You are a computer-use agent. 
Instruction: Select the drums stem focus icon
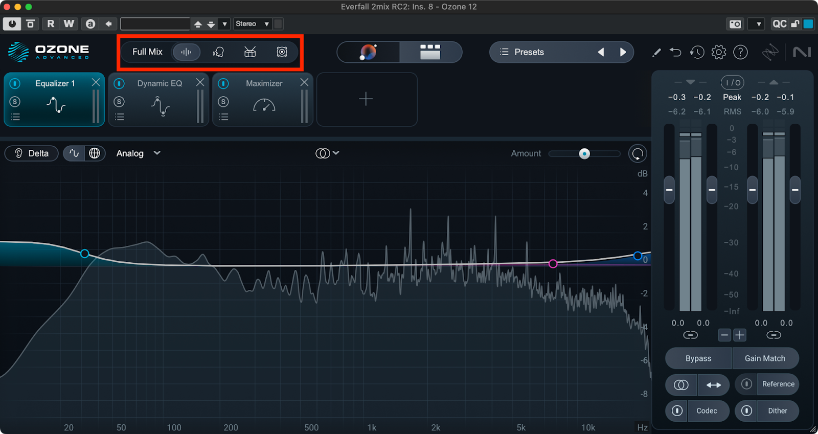pyautogui.click(x=250, y=52)
